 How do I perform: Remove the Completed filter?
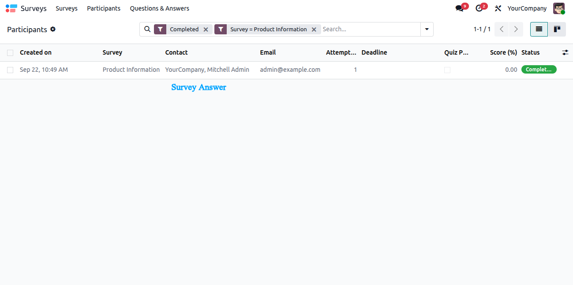click(206, 30)
